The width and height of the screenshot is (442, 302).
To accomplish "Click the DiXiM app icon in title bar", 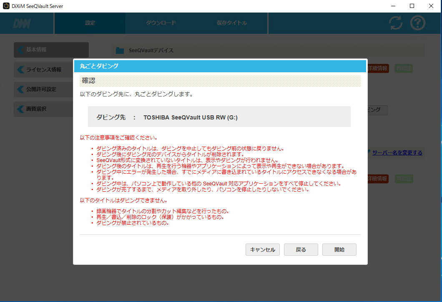I will click(x=6, y=6).
